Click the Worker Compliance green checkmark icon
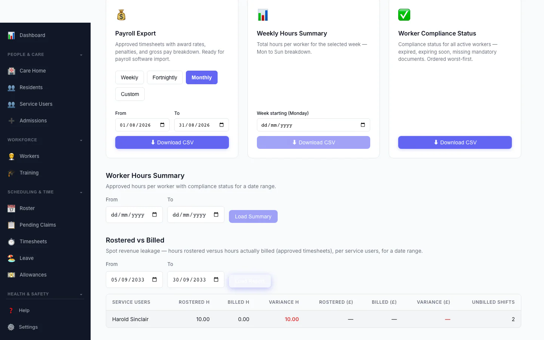This screenshot has height=340, width=544. pos(404,15)
